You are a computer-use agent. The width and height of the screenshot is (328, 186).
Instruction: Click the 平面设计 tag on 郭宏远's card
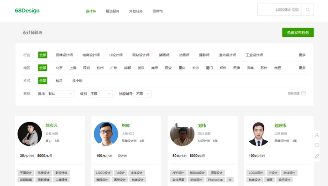tap(26, 173)
